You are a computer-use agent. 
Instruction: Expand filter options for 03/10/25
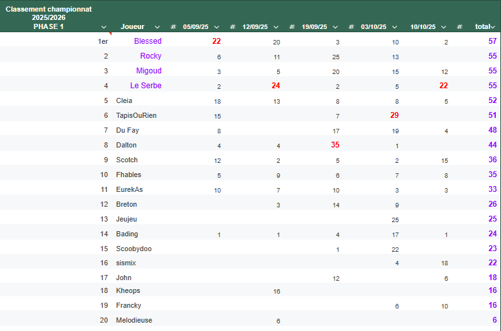[x=395, y=27]
